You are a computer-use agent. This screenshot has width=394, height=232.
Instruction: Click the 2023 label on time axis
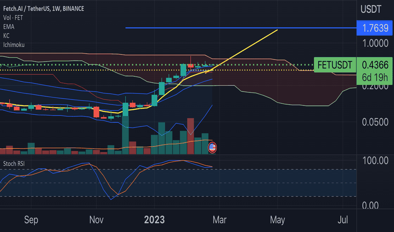pyautogui.click(x=154, y=220)
